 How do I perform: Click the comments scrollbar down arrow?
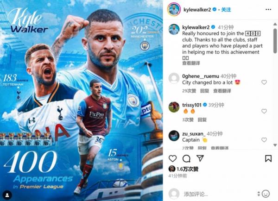coord(275,145)
